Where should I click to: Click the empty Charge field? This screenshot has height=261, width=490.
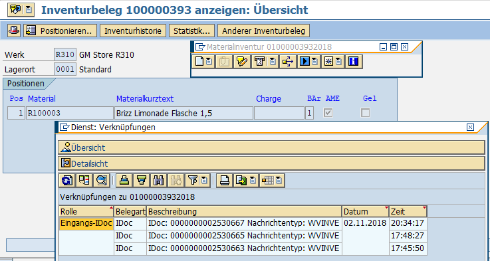click(279, 113)
